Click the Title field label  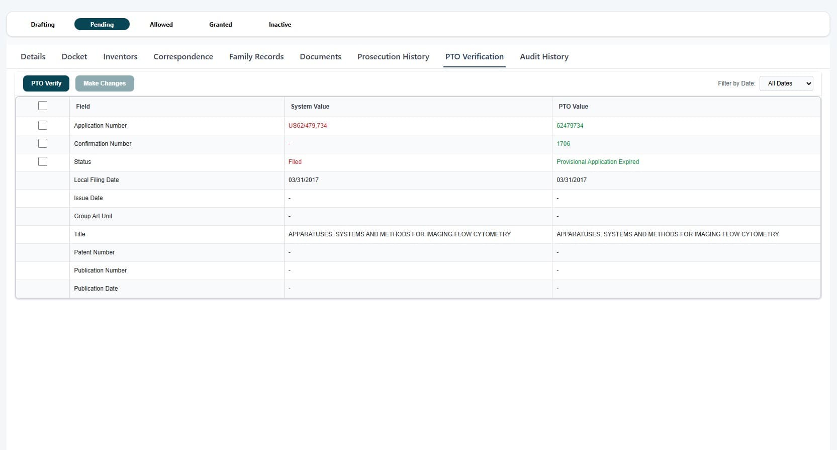point(79,234)
